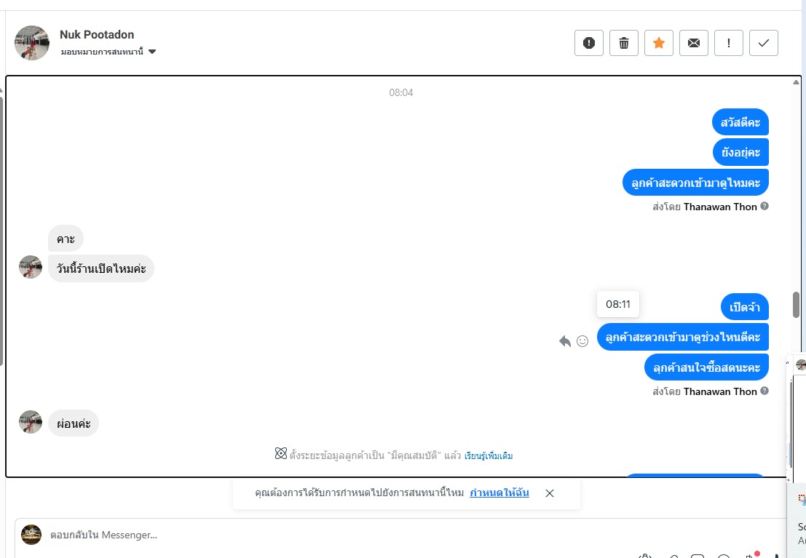The image size is (806, 558).
Task: Open the "เรียนรู้เพิ่มเติม" learn more link
Action: tap(489, 455)
